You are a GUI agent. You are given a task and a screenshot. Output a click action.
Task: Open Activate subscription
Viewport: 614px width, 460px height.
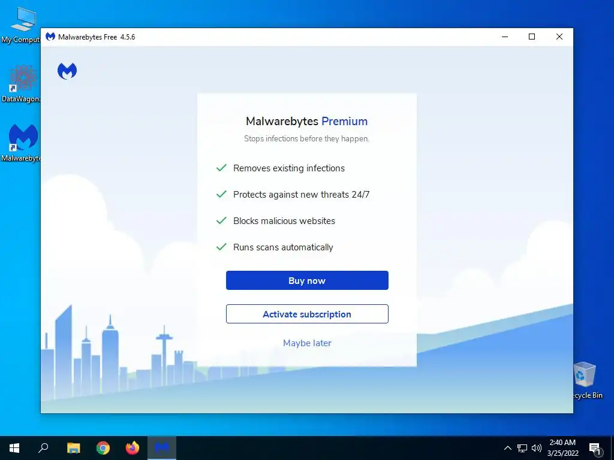(307, 314)
